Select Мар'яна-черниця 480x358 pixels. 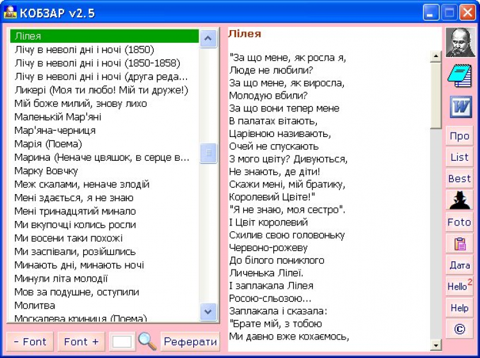coord(104,131)
